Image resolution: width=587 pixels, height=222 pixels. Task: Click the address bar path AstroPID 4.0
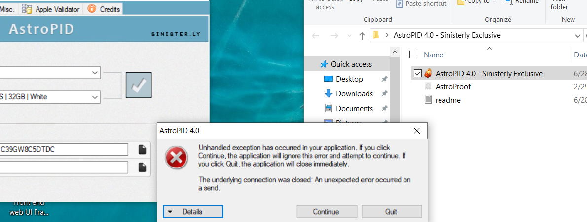447,36
